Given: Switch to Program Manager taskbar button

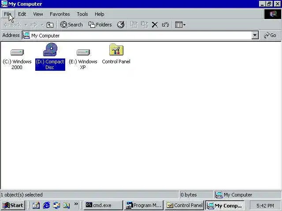Looking at the screenshot, I should [x=144, y=205].
